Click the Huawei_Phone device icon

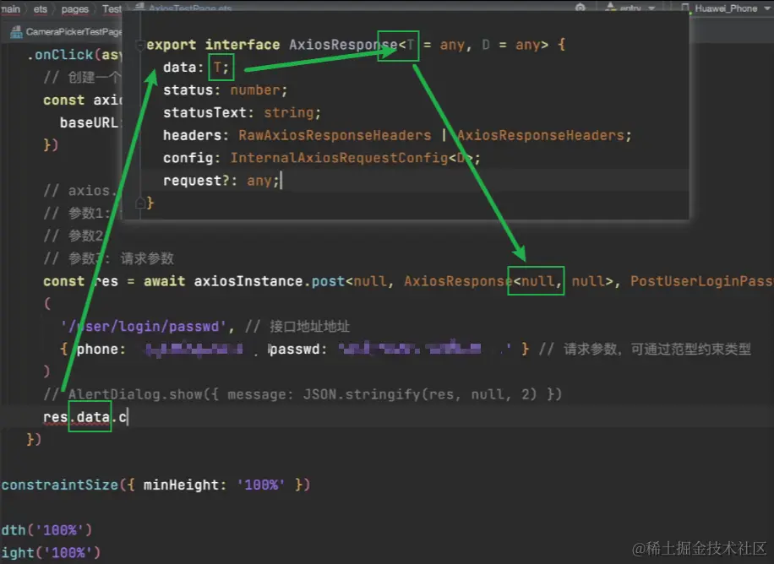click(685, 8)
